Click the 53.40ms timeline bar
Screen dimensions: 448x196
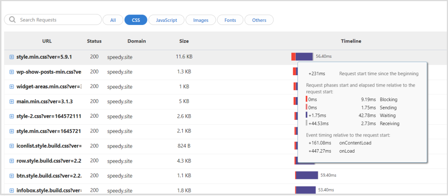(305, 190)
